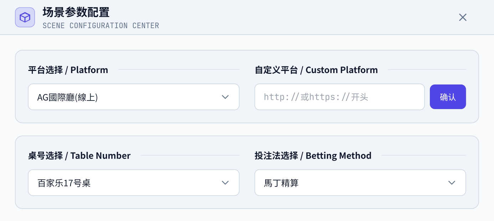Click the selected AG國際廳(線上) value text

click(x=67, y=97)
